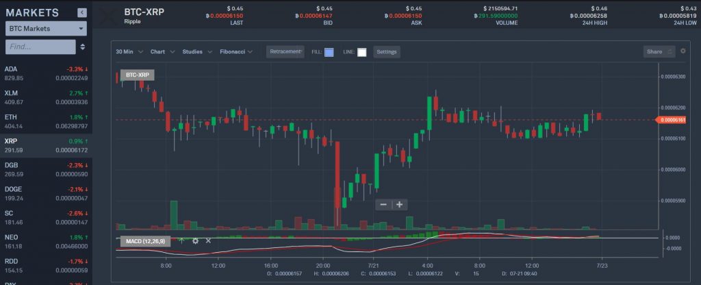Select RDD market row
Screen dimensions: 701x285
[46, 266]
